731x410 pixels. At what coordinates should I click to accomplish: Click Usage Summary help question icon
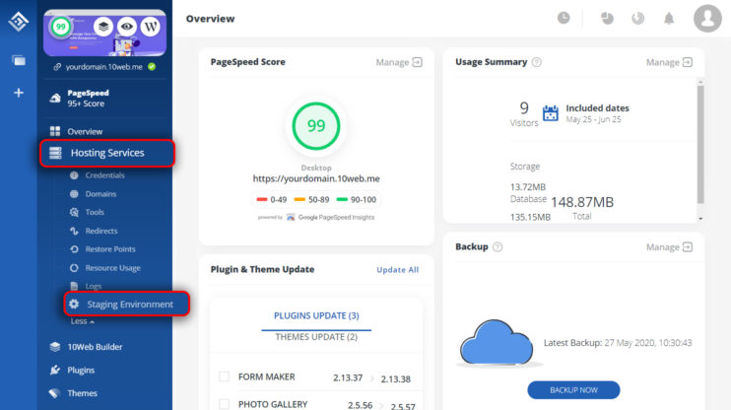[x=537, y=62]
